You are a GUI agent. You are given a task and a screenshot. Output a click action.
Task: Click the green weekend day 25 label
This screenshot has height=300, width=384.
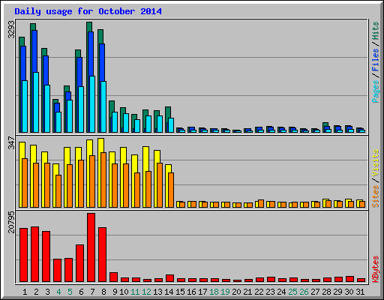292,292
